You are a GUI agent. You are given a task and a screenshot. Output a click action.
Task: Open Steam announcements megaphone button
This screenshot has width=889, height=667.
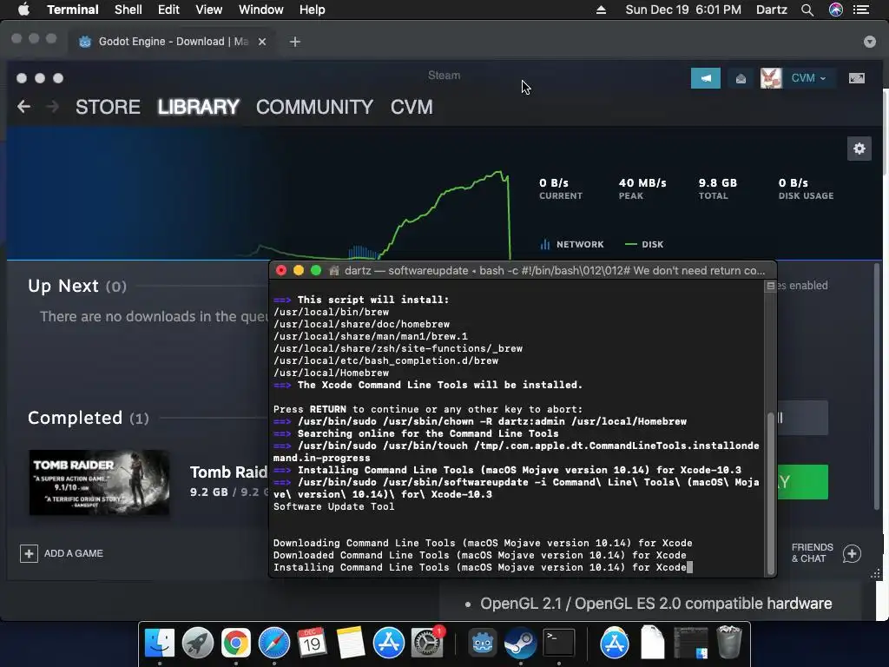click(x=705, y=78)
